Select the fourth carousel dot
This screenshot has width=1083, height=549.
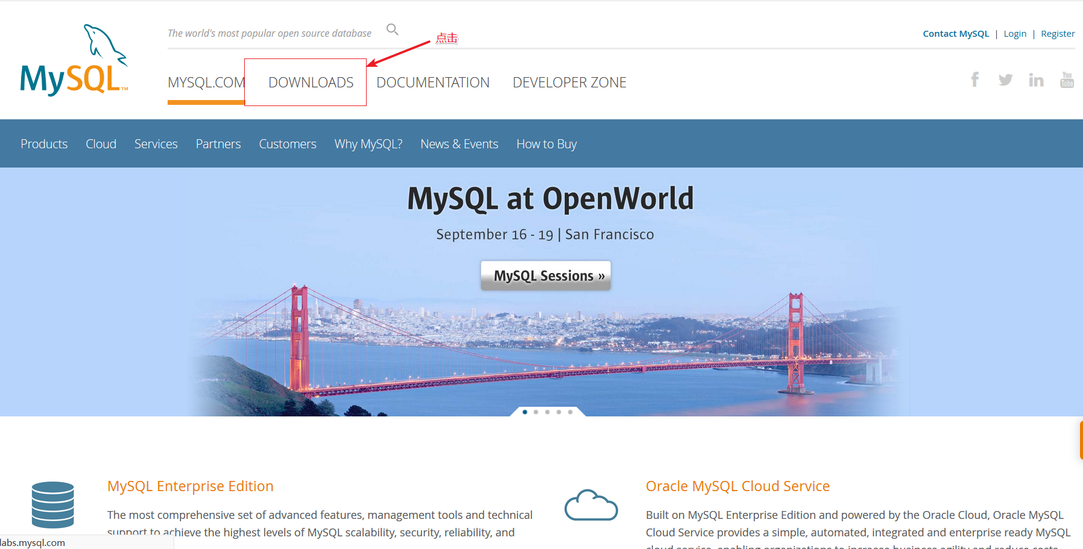point(559,412)
